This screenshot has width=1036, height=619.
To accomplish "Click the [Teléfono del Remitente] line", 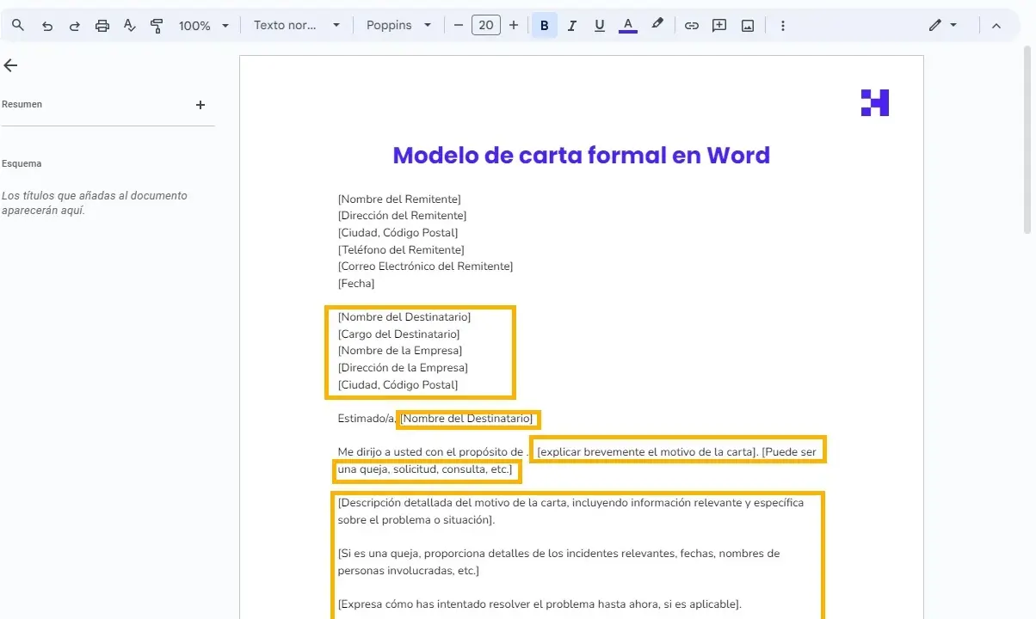I will point(401,249).
